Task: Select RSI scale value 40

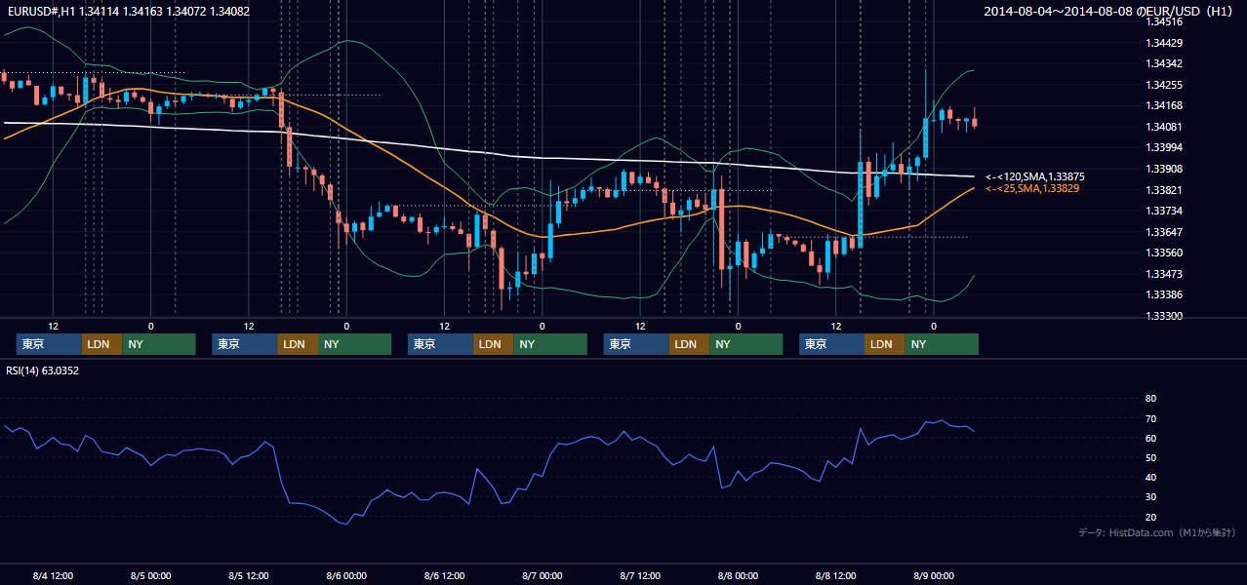Action: pos(1150,477)
